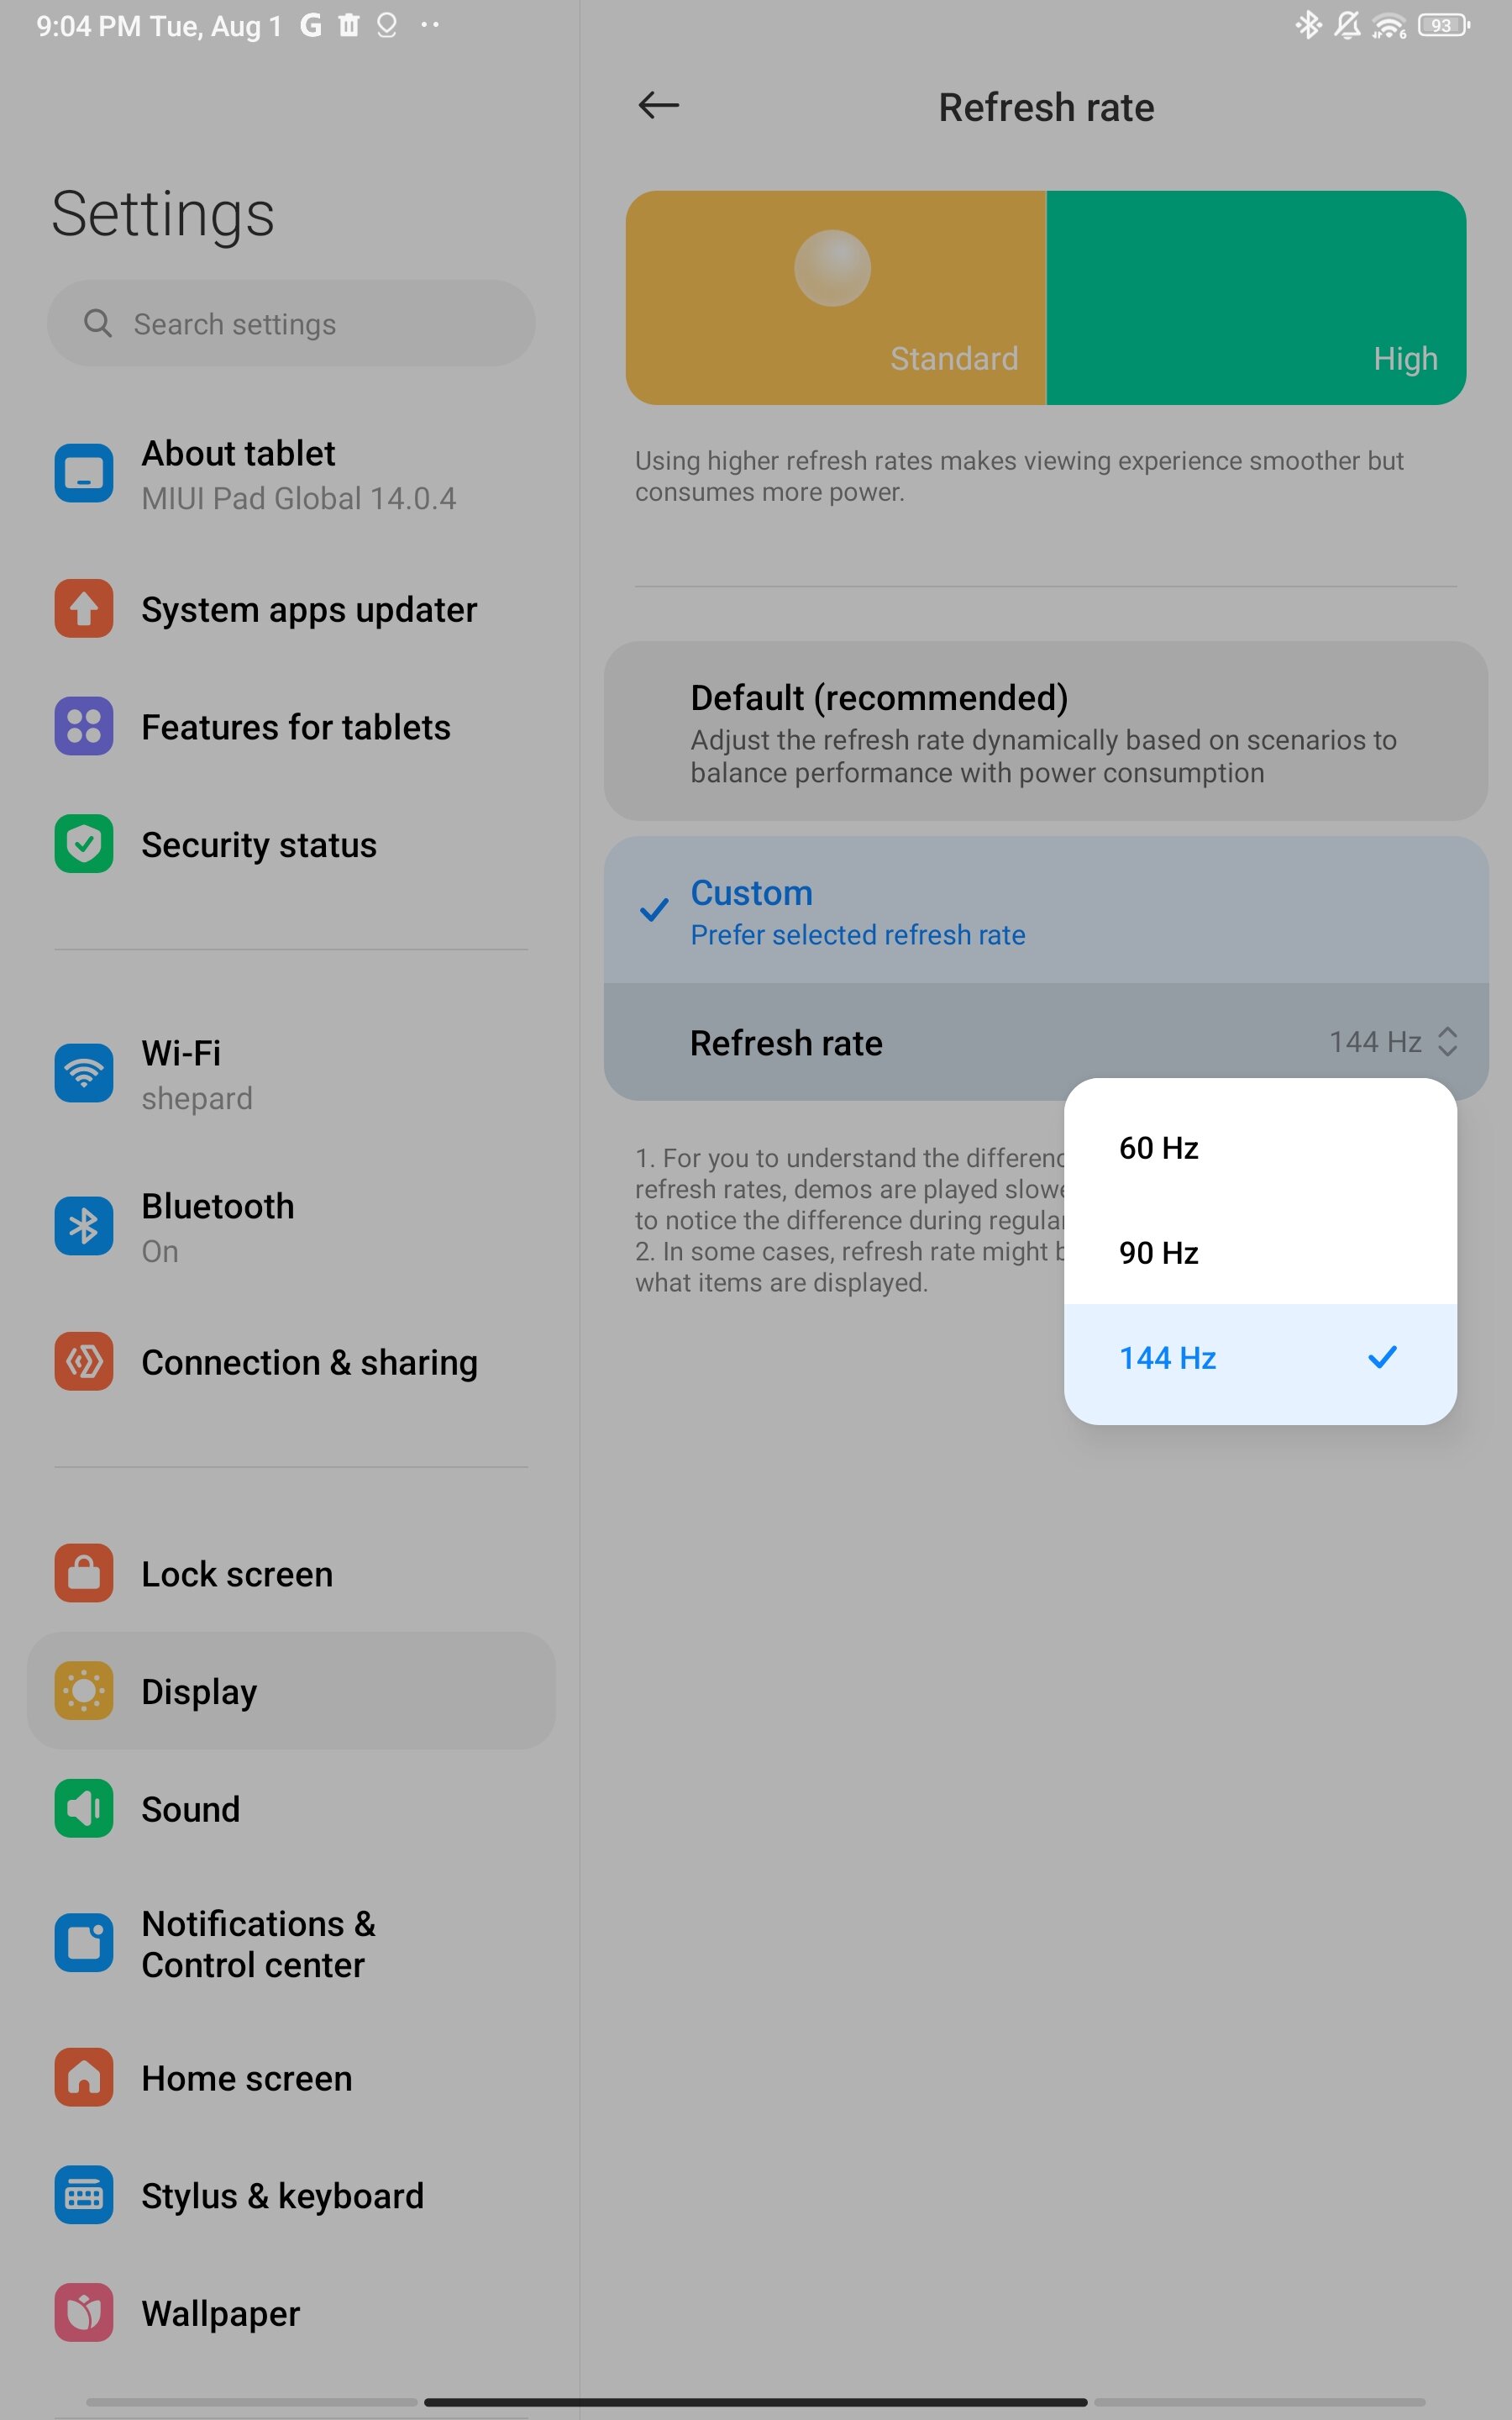Image resolution: width=1512 pixels, height=2420 pixels.
Task: Tap the Wallpaper icon
Action: coord(84,2313)
